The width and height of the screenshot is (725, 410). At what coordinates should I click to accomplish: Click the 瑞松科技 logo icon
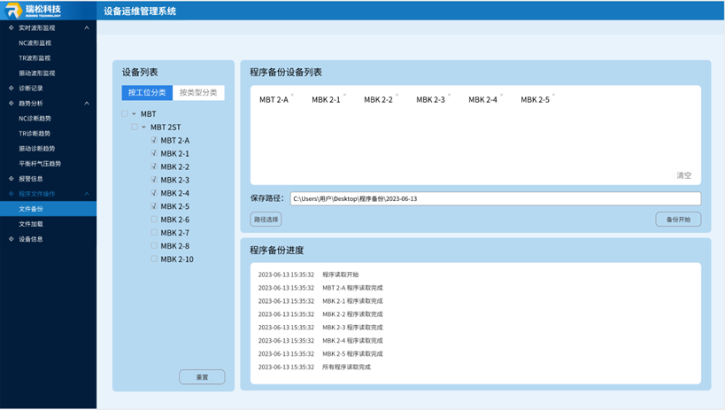point(13,11)
